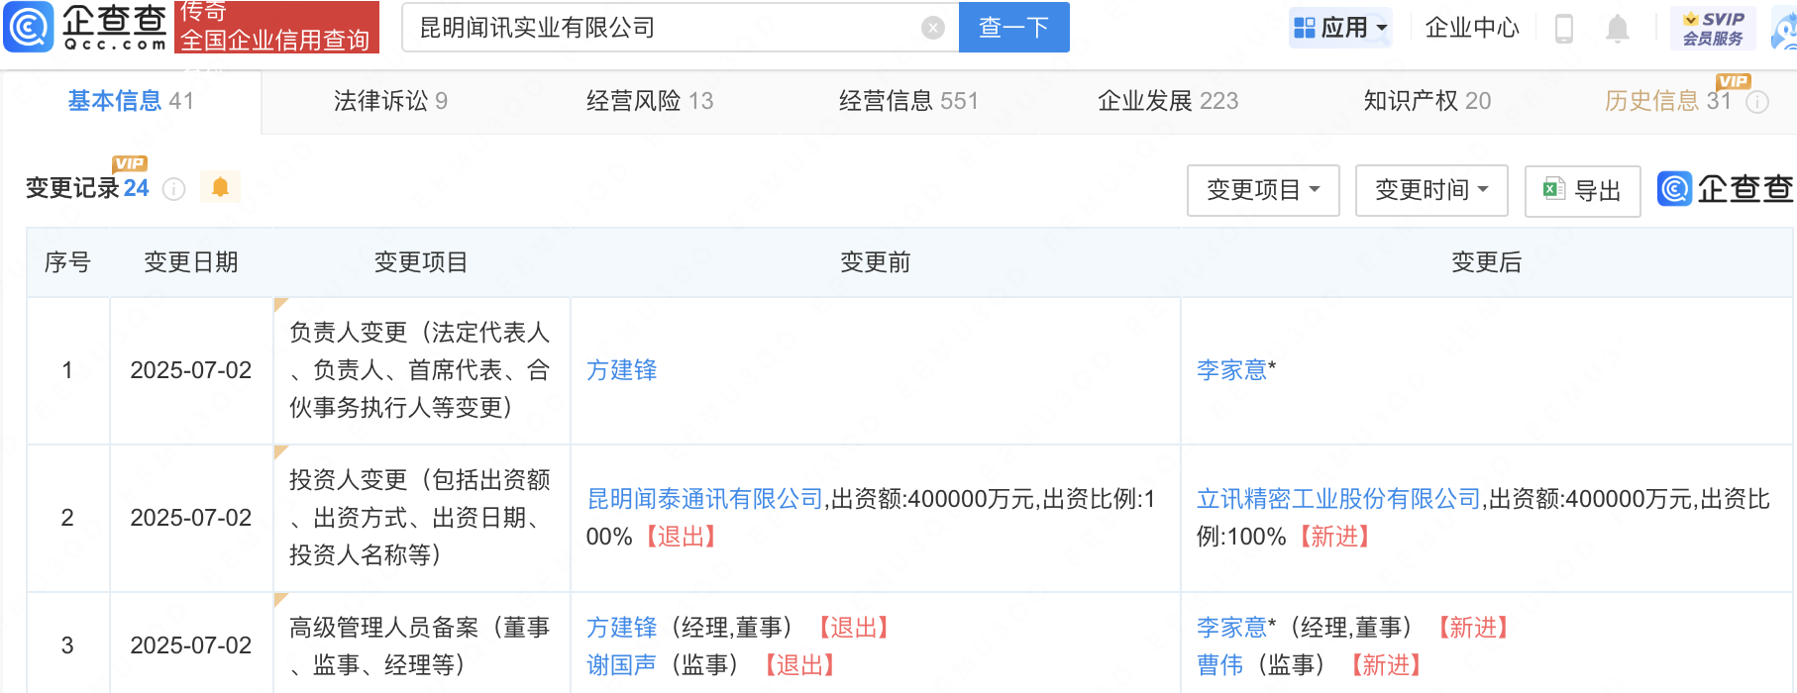This screenshot has height=693, width=1797.
Task: Expand the 应用 dropdown menu
Action: pos(1341,28)
